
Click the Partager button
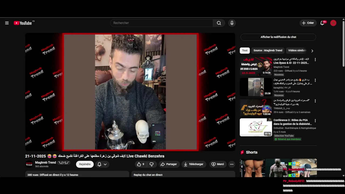point(169,164)
